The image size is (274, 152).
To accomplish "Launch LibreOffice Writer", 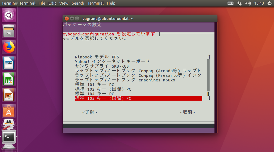I will point(9,63).
